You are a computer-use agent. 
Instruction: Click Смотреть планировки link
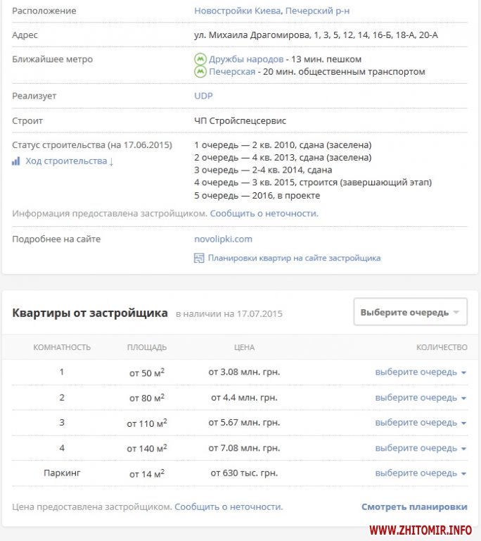(414, 506)
